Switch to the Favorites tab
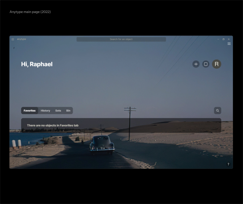243x204 pixels. coord(30,111)
